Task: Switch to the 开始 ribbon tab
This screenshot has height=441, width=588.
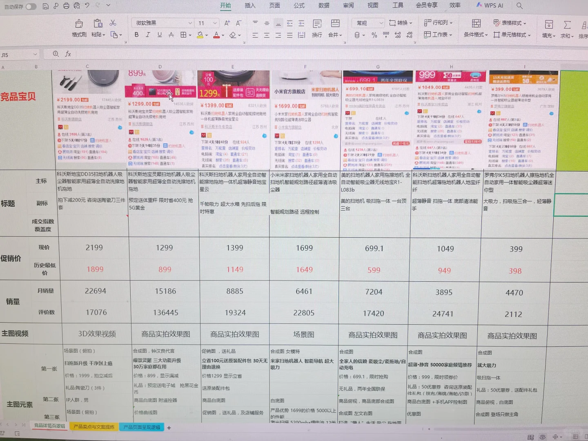Action: 225,6
